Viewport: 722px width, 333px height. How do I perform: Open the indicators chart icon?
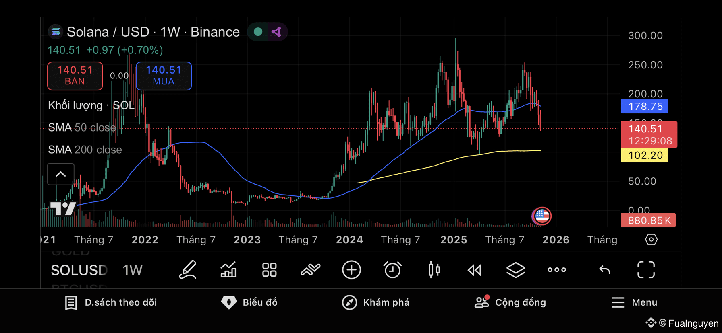228,270
